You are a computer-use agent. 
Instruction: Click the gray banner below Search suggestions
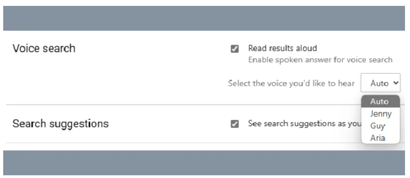[204, 163]
